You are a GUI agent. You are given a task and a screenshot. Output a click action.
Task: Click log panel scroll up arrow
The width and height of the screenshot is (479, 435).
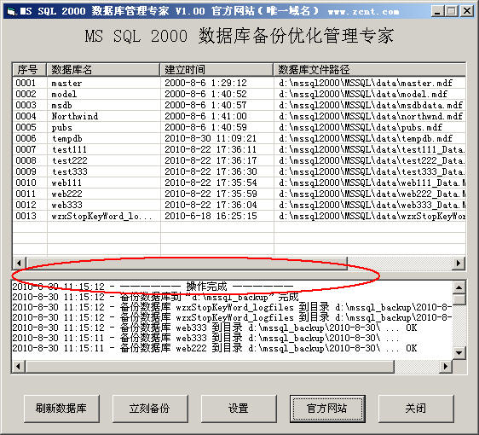[459, 287]
